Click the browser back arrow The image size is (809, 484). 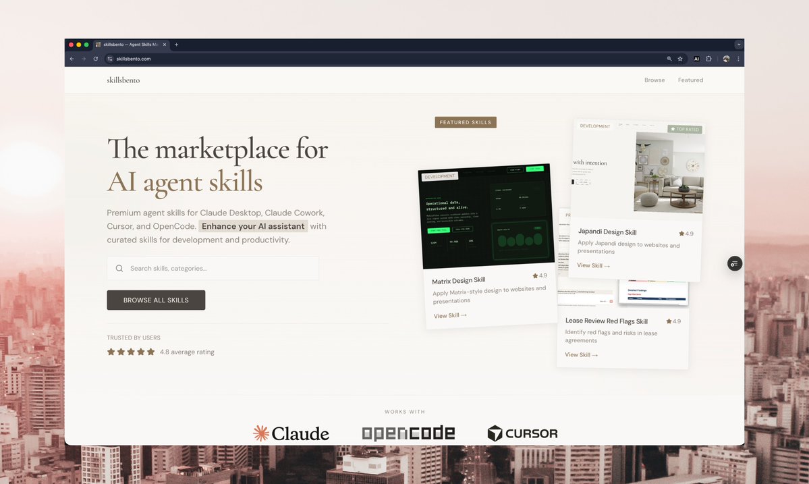coord(72,59)
